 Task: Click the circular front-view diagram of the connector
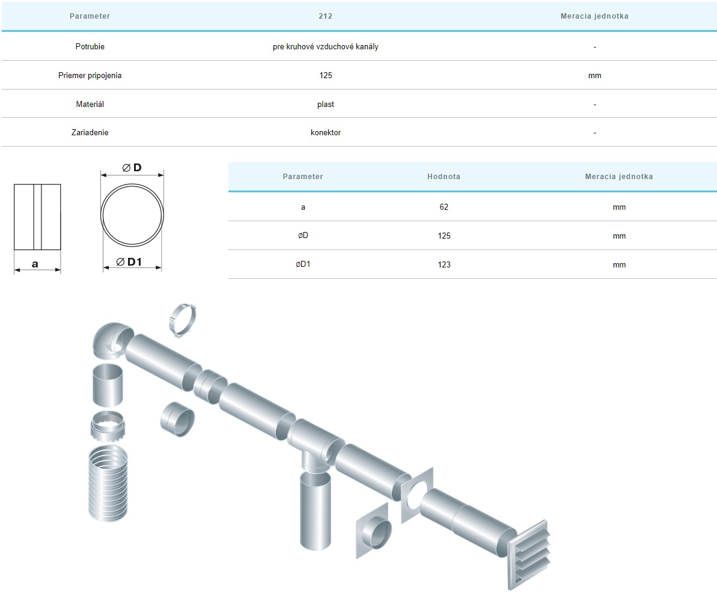132,215
